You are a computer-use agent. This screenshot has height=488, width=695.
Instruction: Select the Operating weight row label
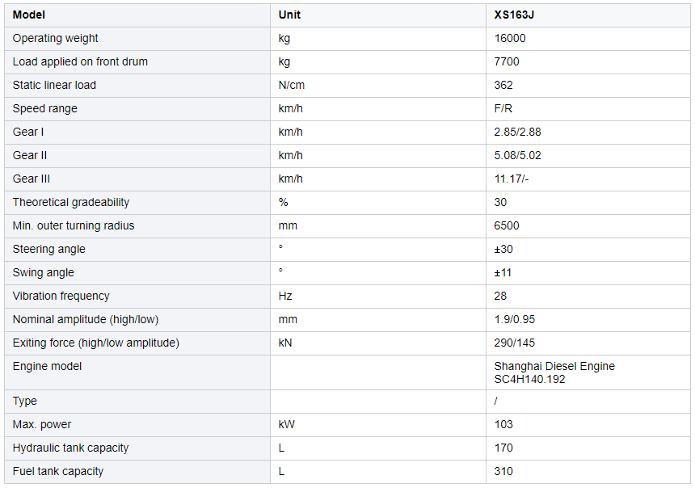[55, 38]
